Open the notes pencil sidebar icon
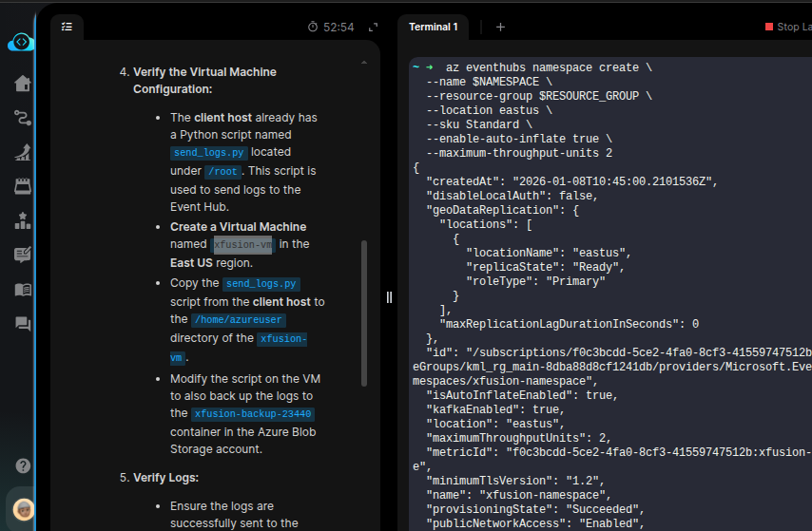This screenshot has height=531, width=812. (x=23, y=255)
